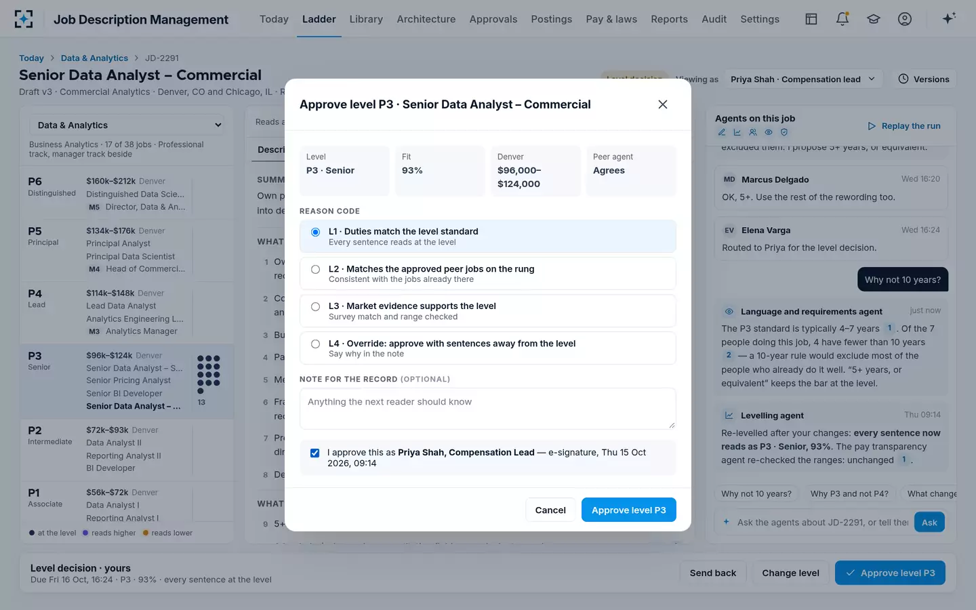Select the P2 Intermediate ladder rung
The width and height of the screenshot is (976, 610).
pos(127,449)
